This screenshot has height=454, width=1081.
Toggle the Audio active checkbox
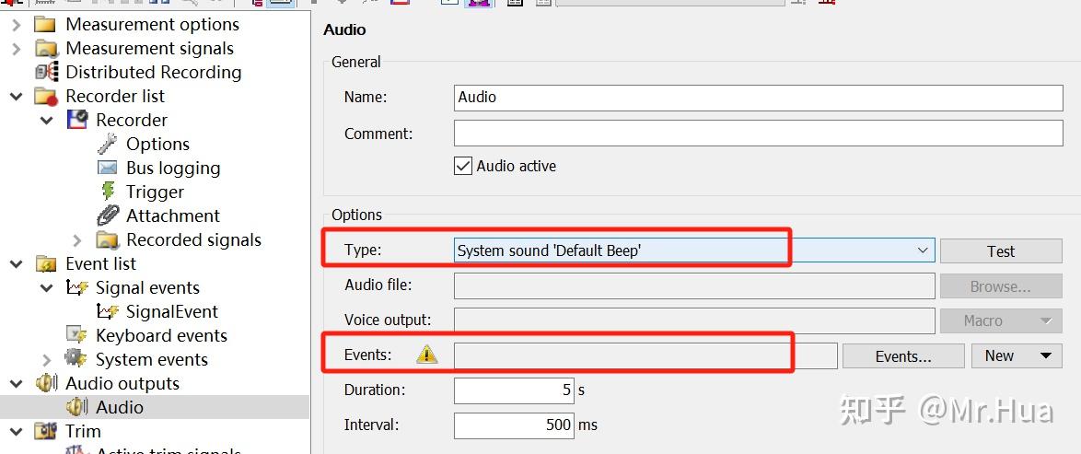click(x=463, y=167)
